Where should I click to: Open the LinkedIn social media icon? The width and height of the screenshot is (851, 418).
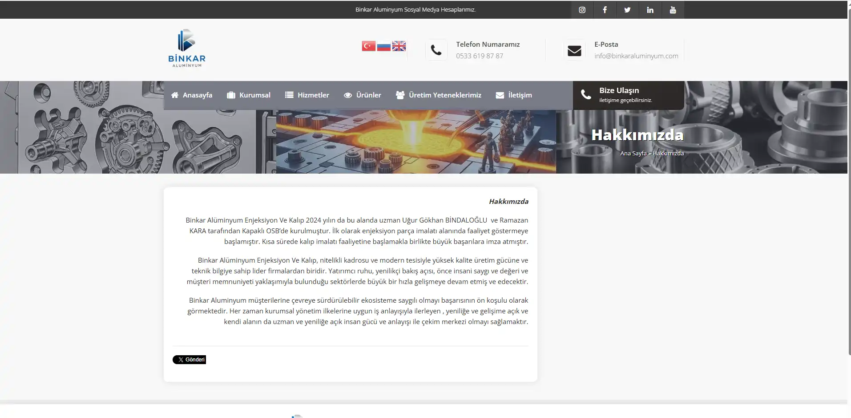tap(650, 10)
